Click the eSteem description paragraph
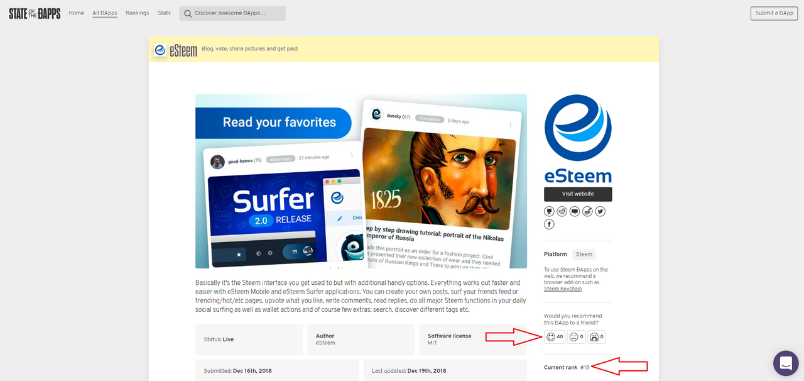 point(359,296)
